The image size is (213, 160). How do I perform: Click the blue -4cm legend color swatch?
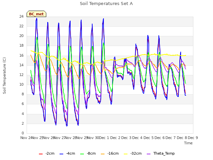(61, 154)
